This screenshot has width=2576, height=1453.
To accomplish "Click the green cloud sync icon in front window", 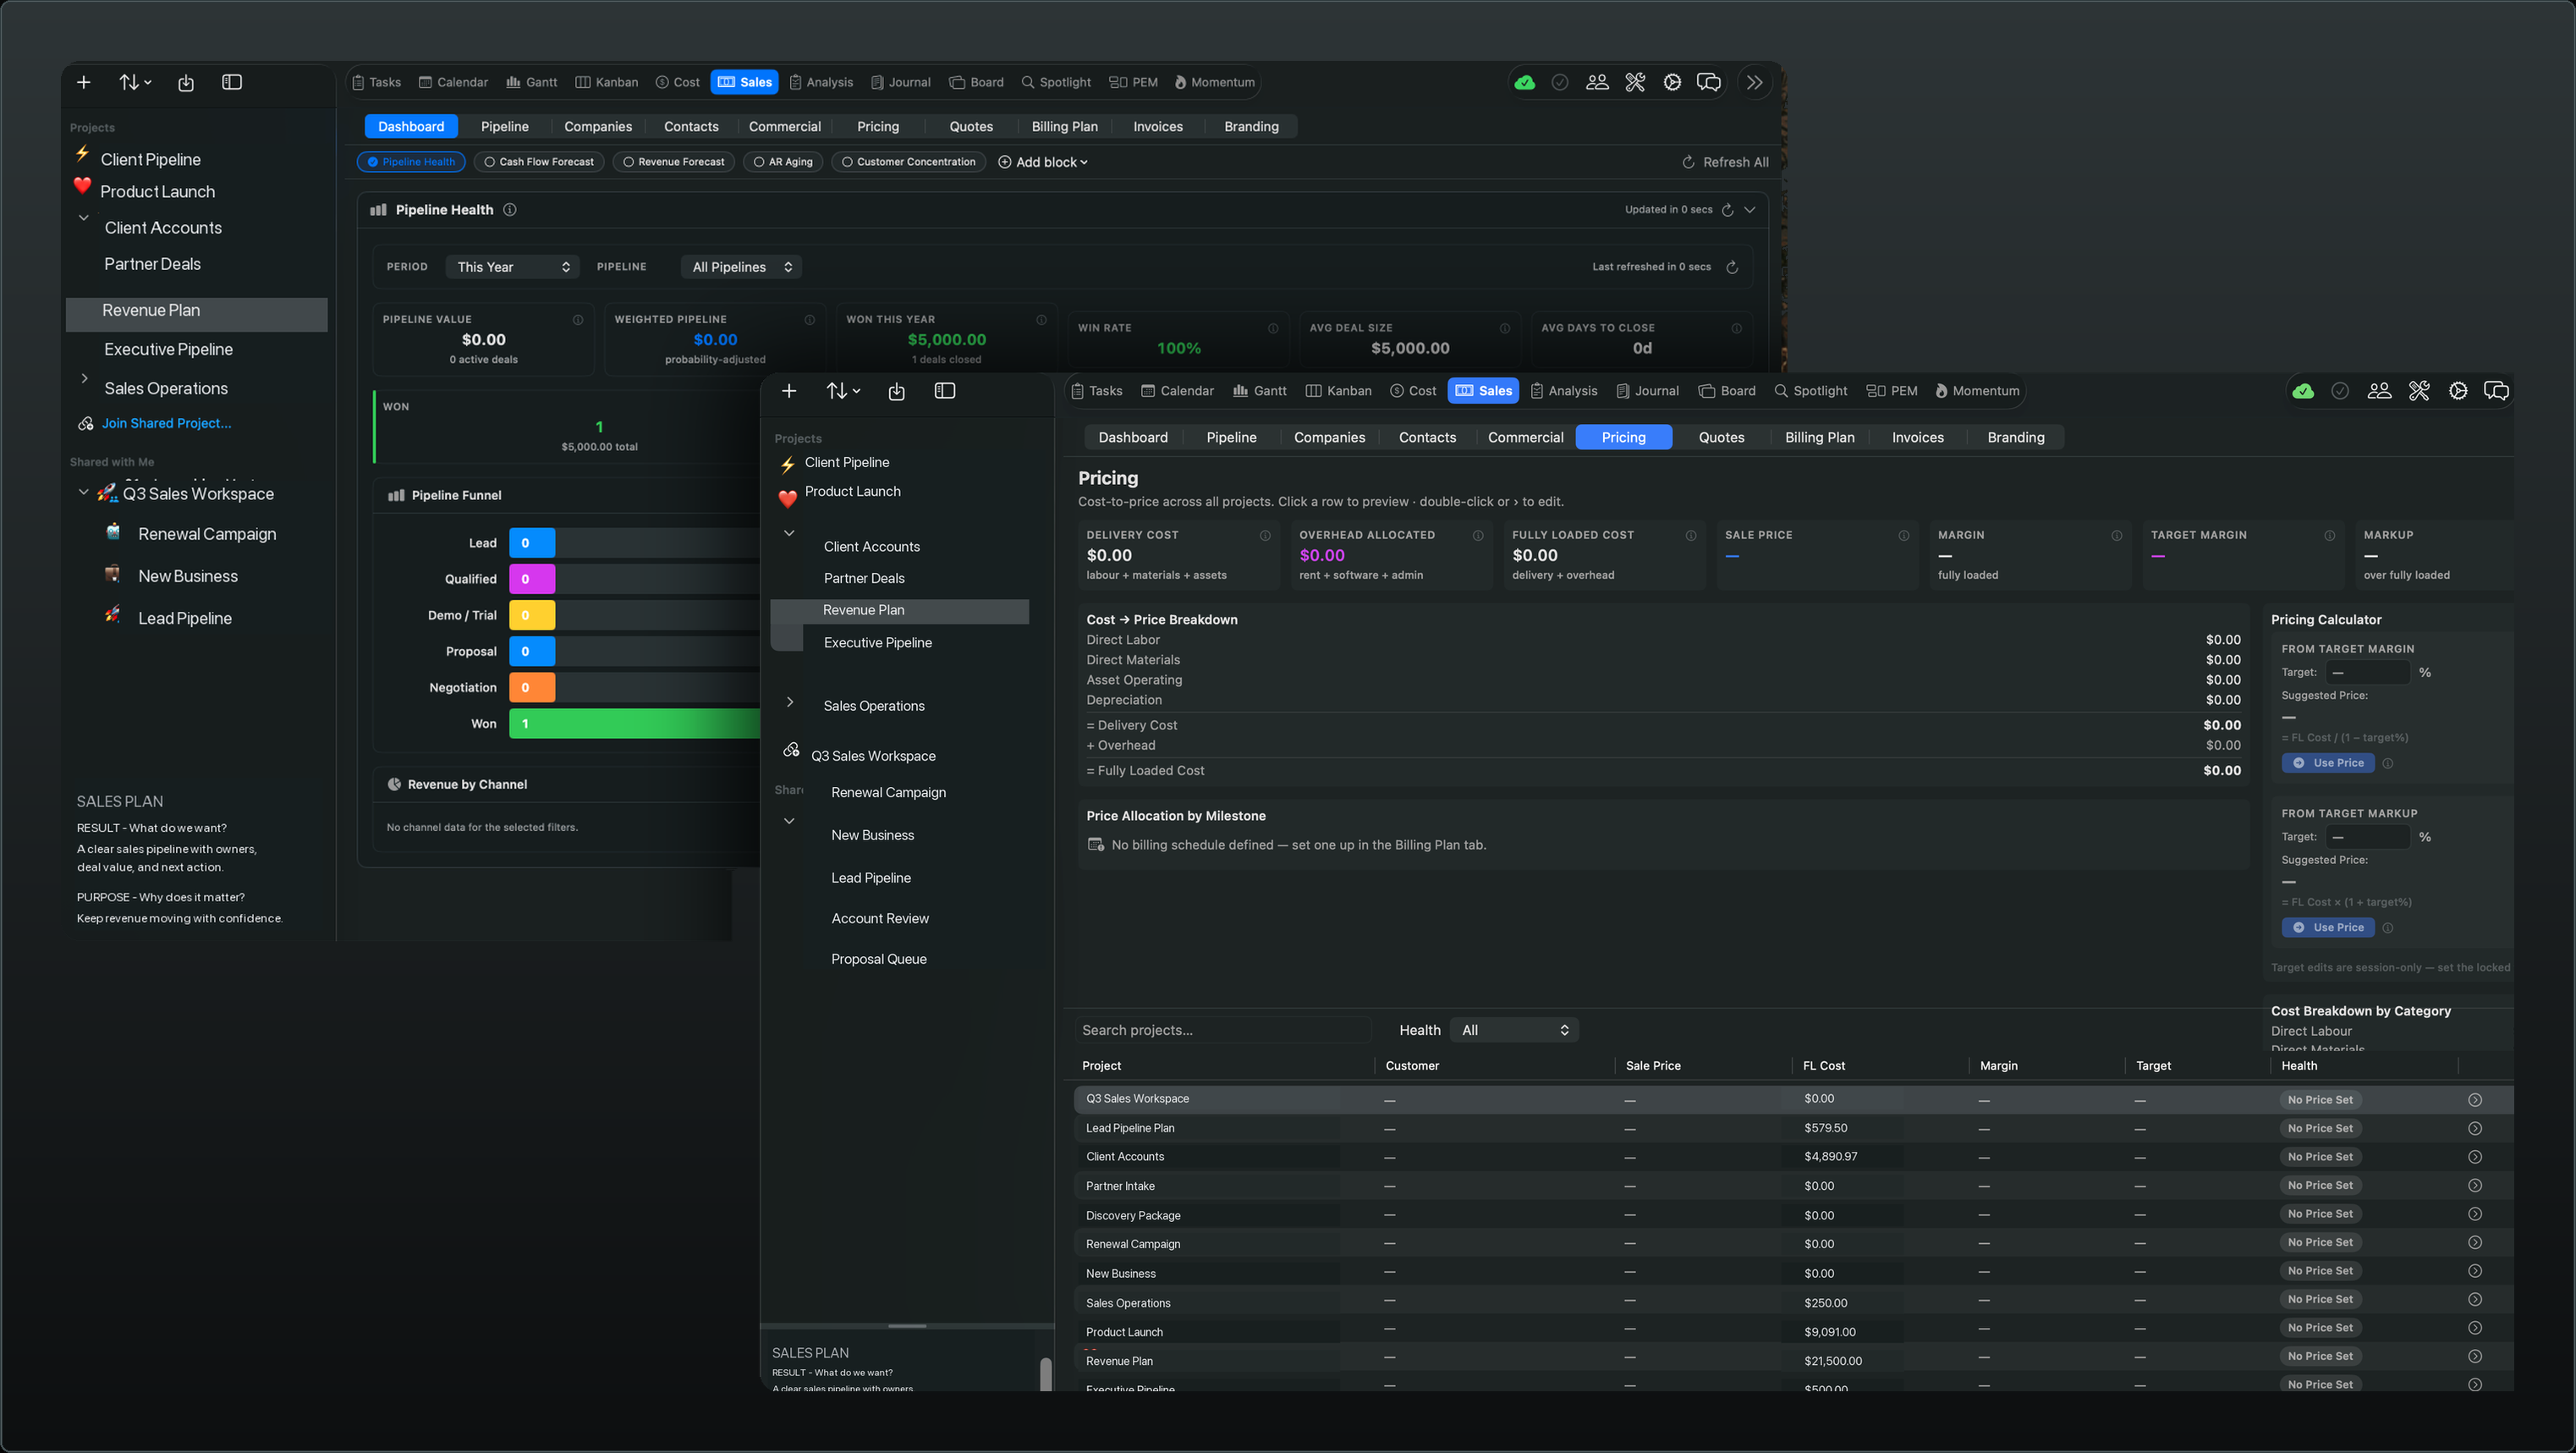I will click(x=2303, y=391).
